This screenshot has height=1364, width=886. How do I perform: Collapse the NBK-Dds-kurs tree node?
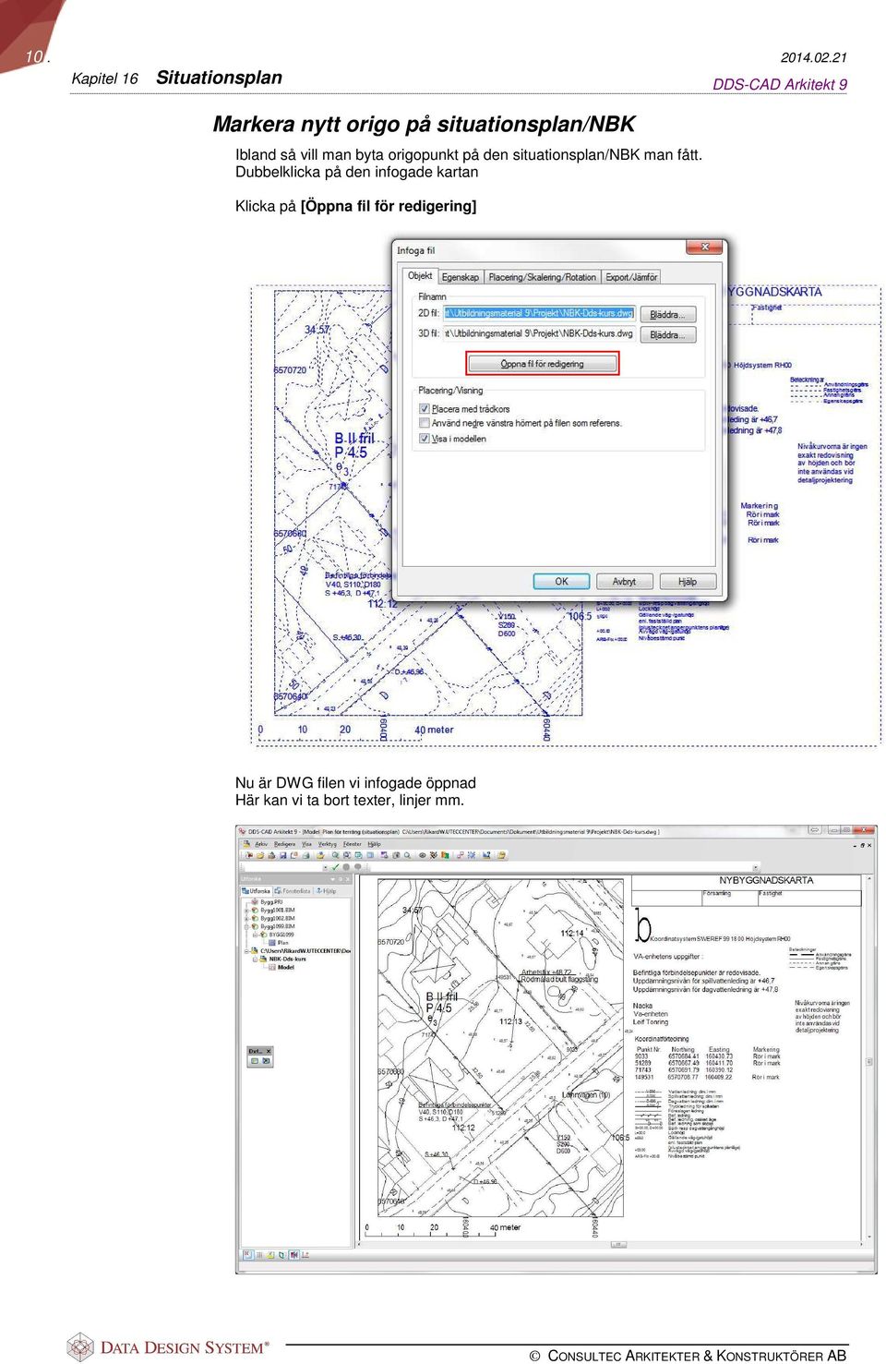(x=255, y=959)
